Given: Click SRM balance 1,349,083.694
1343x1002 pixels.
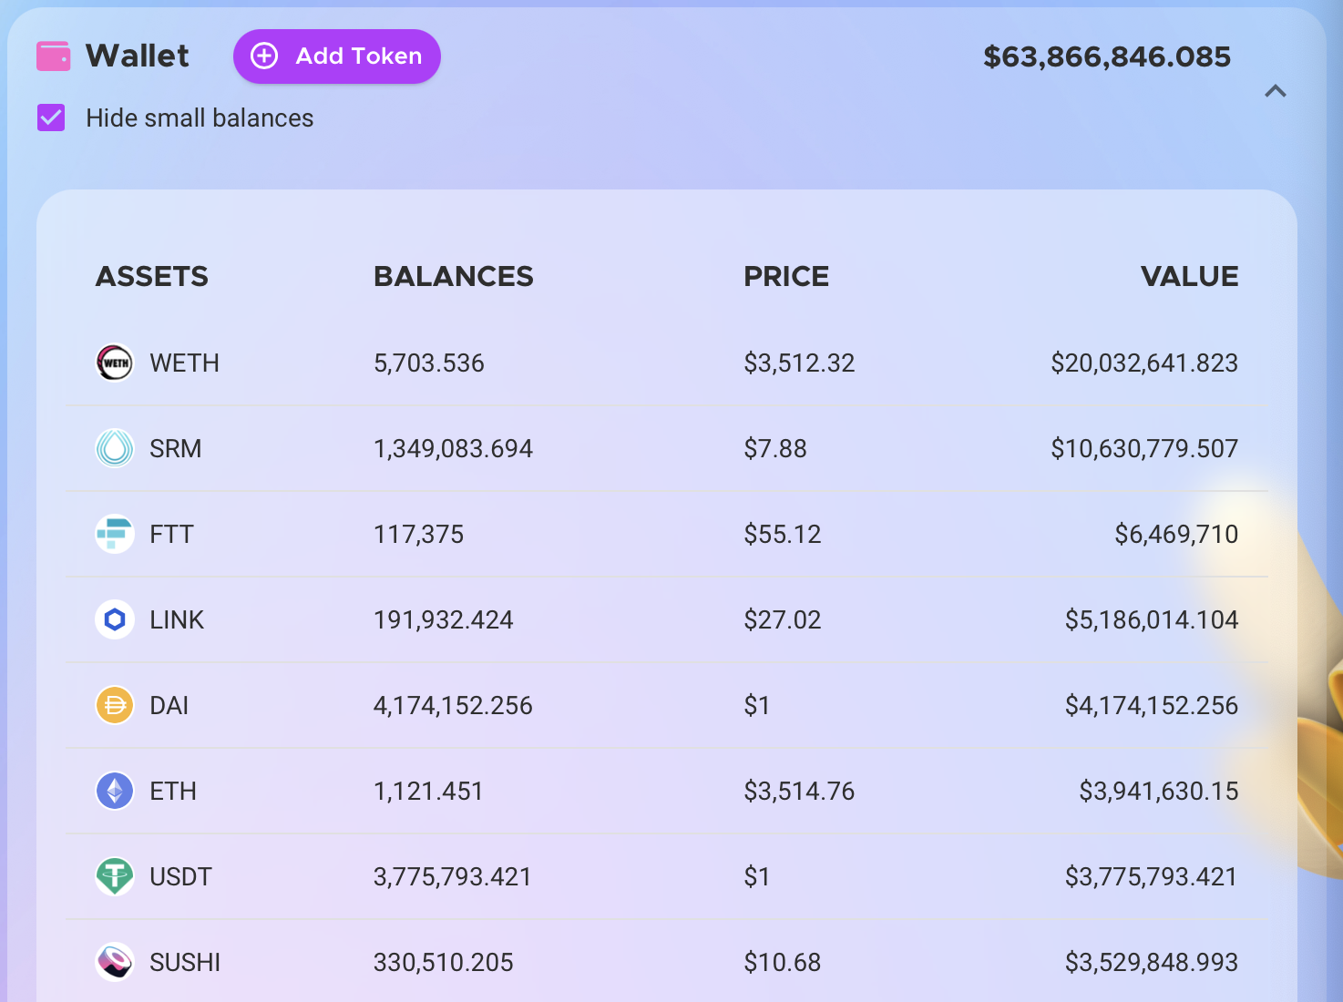Looking at the screenshot, I should pos(454,448).
